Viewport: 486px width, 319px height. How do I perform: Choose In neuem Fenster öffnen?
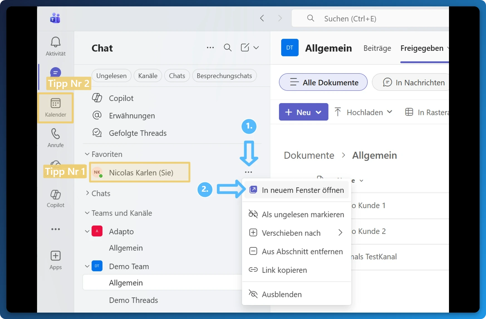pyautogui.click(x=296, y=190)
